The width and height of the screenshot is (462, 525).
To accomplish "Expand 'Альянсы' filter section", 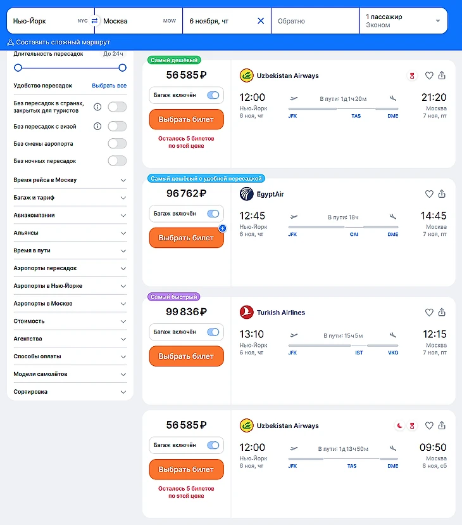I will pyautogui.click(x=70, y=233).
